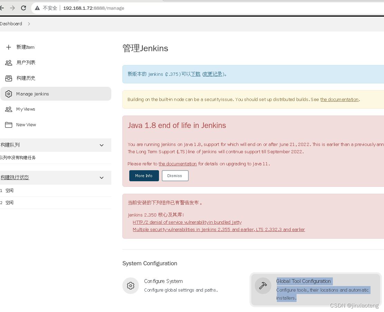The width and height of the screenshot is (384, 312).
Task: Click the Dashboard breadcrumb link
Action: point(11,24)
